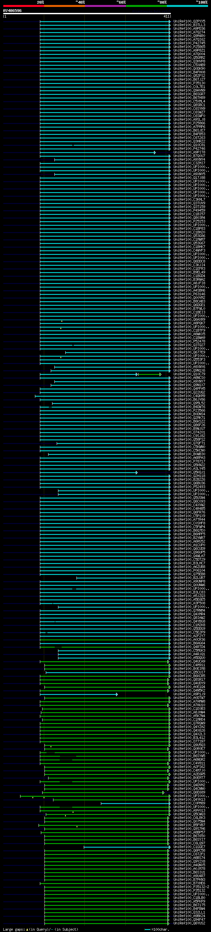
Task: Select hit UniRef100_C5XAB9
Action: (x=189, y=65)
